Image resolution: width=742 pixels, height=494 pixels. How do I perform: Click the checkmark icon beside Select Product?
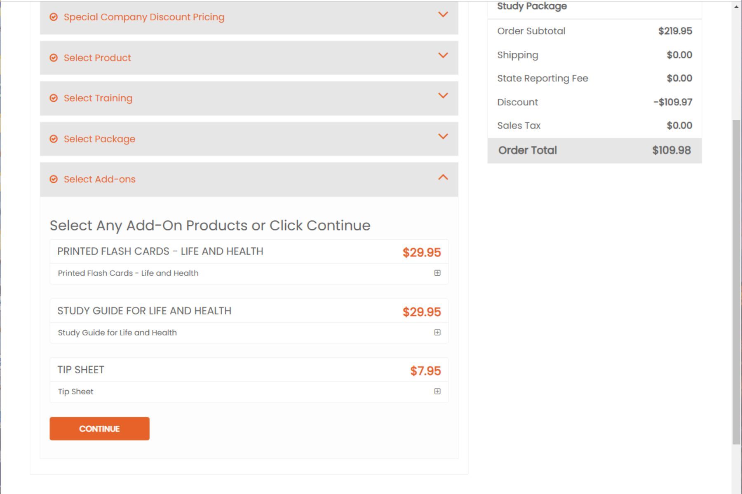(x=54, y=58)
